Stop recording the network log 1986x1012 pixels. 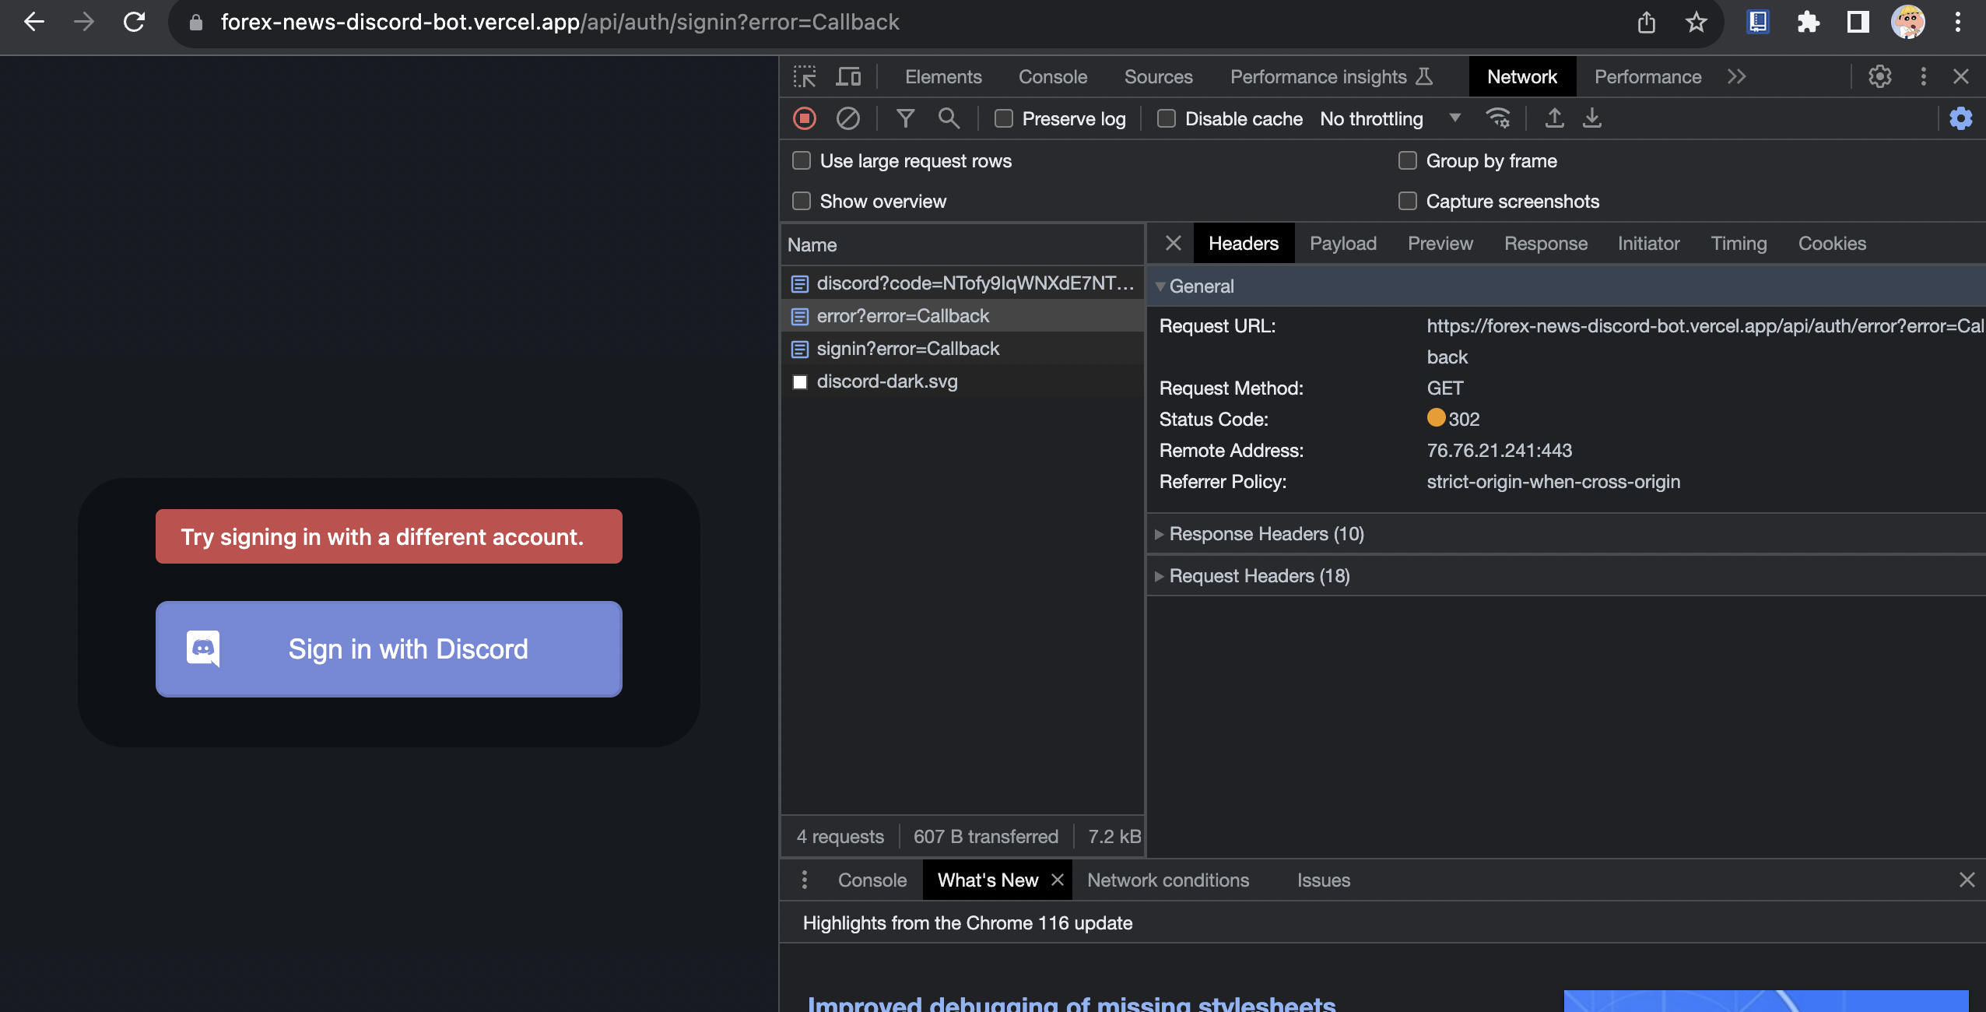pyautogui.click(x=803, y=118)
